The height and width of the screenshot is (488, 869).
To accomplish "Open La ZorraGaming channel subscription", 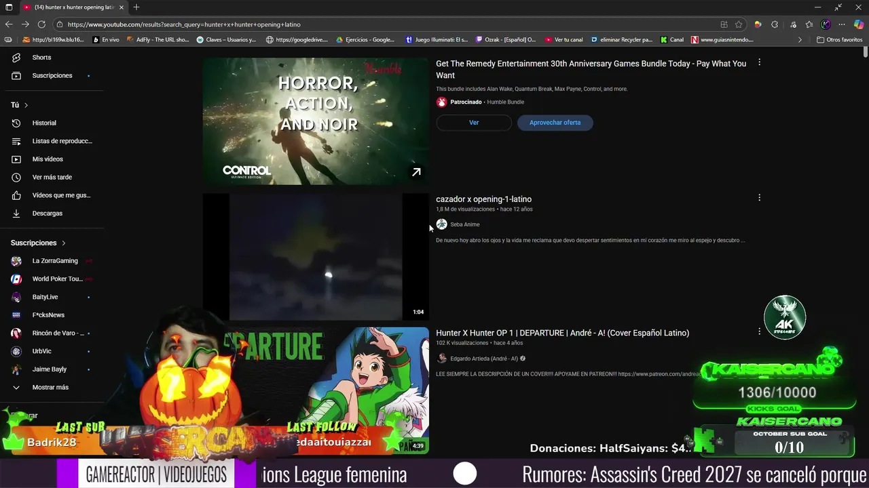I will coord(54,261).
